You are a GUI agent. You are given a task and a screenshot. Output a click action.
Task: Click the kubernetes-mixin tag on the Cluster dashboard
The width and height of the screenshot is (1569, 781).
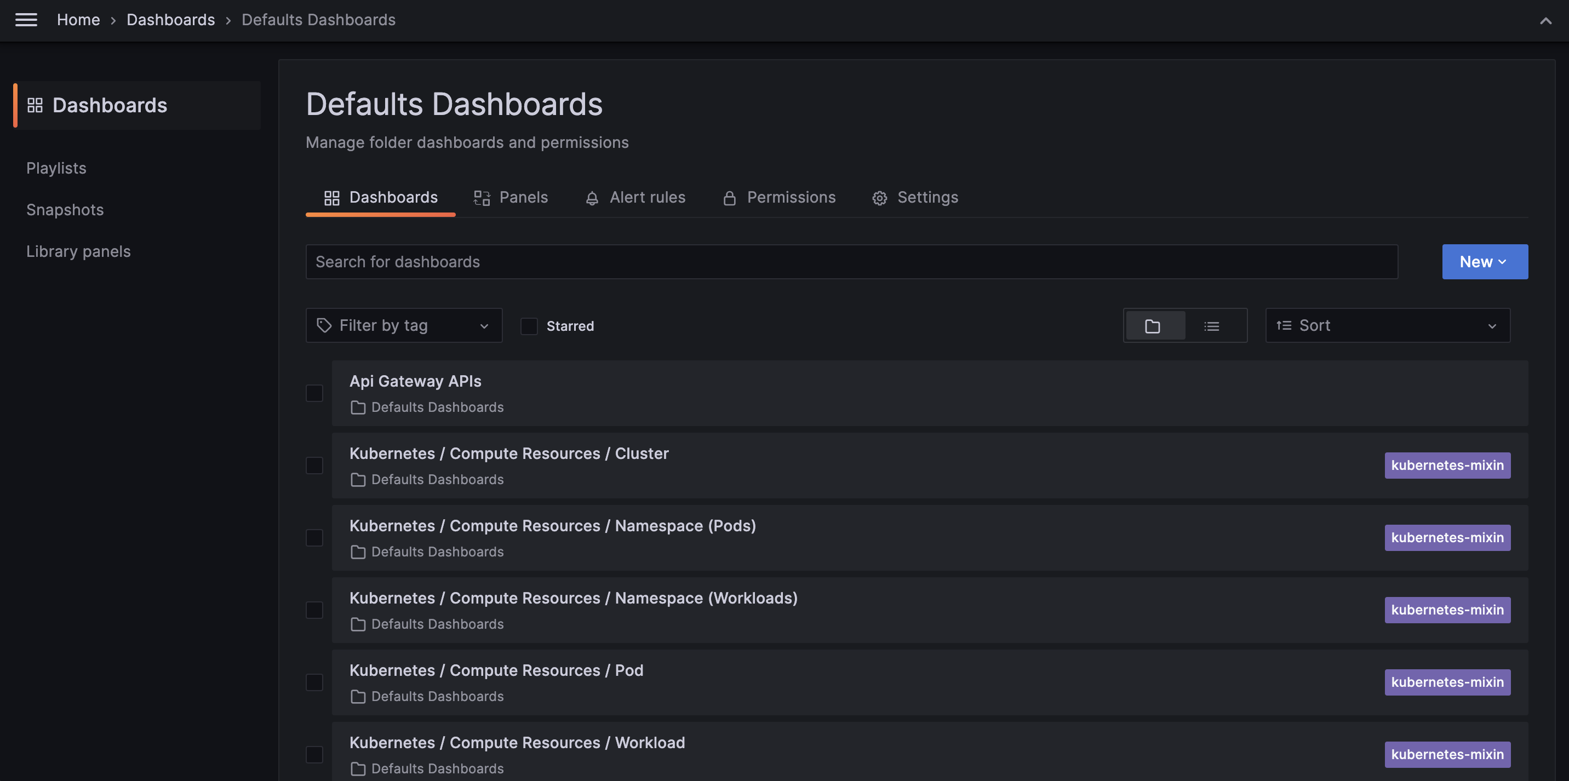(x=1447, y=465)
